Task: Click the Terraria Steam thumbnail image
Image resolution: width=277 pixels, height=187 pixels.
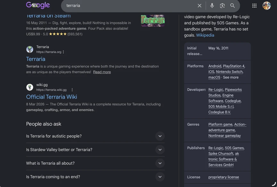Action: coord(153,20)
